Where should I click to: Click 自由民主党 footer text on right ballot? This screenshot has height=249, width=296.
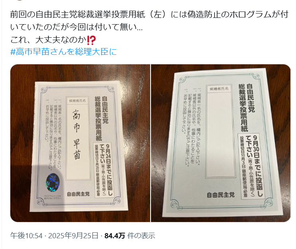click(221, 195)
